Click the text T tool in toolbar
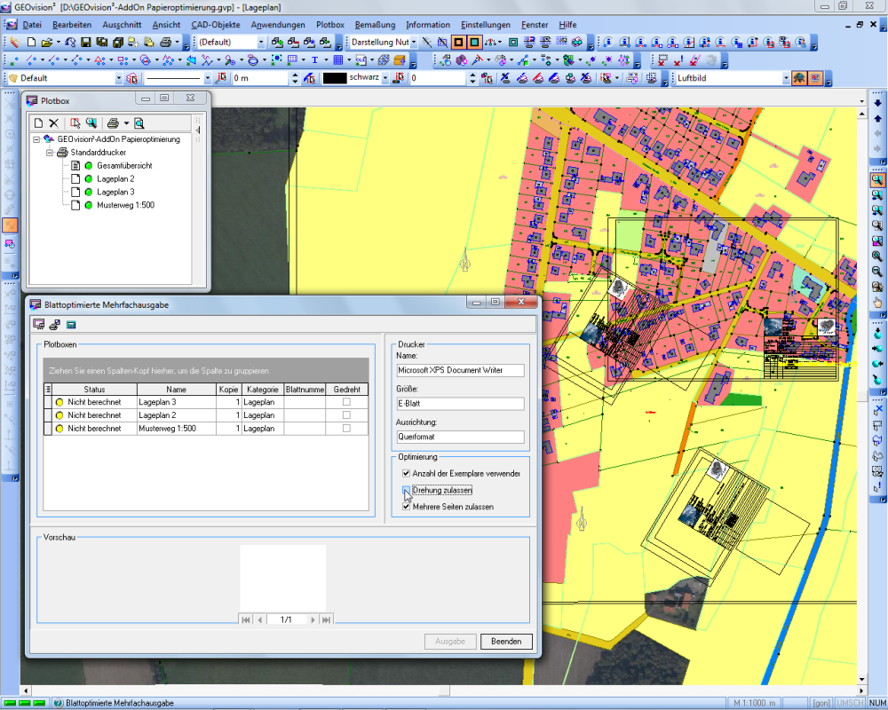 [x=314, y=60]
